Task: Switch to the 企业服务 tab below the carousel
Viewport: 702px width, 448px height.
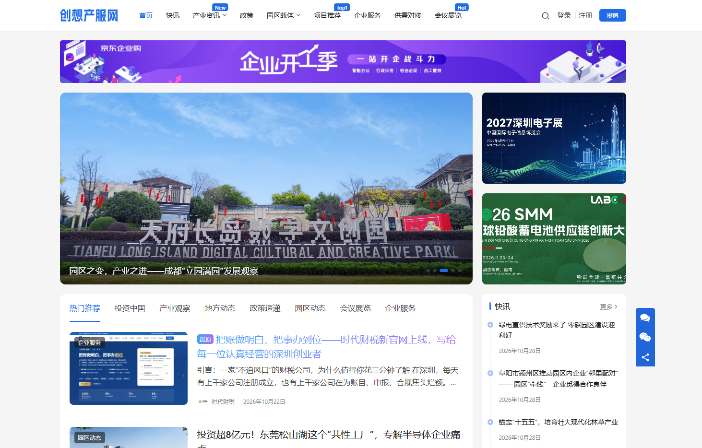Action: tap(401, 308)
